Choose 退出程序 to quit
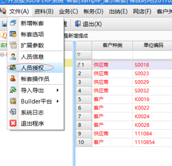The width and height of the screenshot is (172, 166). (35, 123)
